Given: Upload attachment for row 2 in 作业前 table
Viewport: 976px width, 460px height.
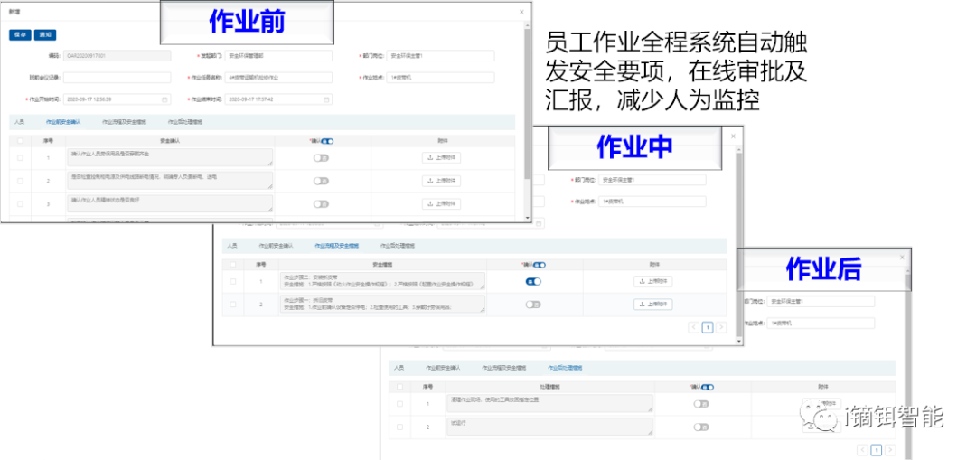Looking at the screenshot, I should click(442, 181).
